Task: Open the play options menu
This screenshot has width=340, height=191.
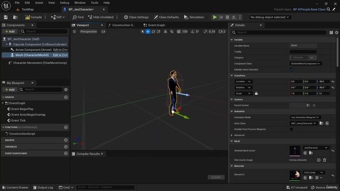Action: (240, 17)
